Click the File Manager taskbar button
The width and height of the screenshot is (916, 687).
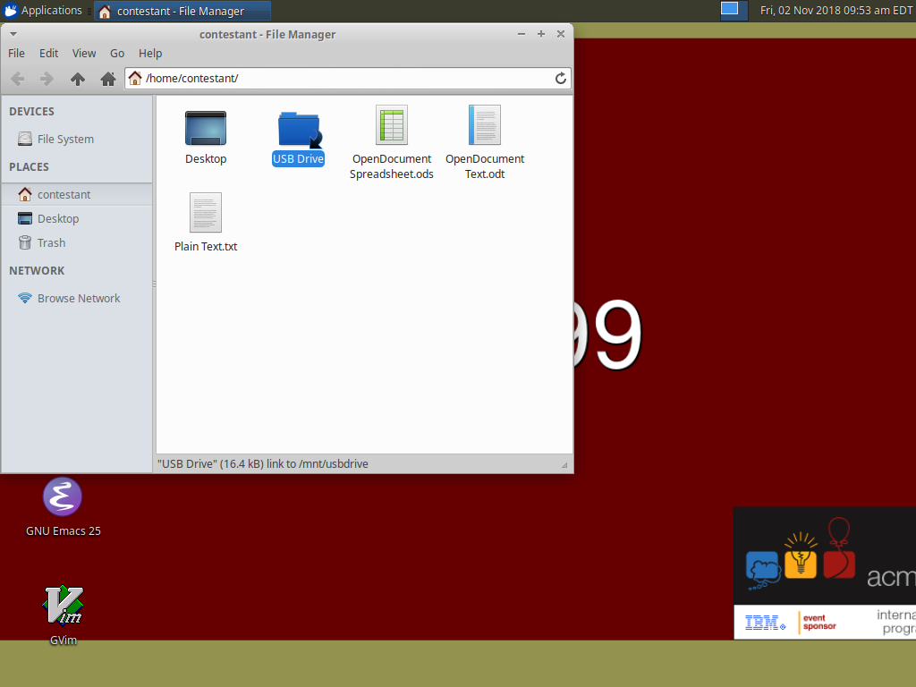click(x=182, y=11)
